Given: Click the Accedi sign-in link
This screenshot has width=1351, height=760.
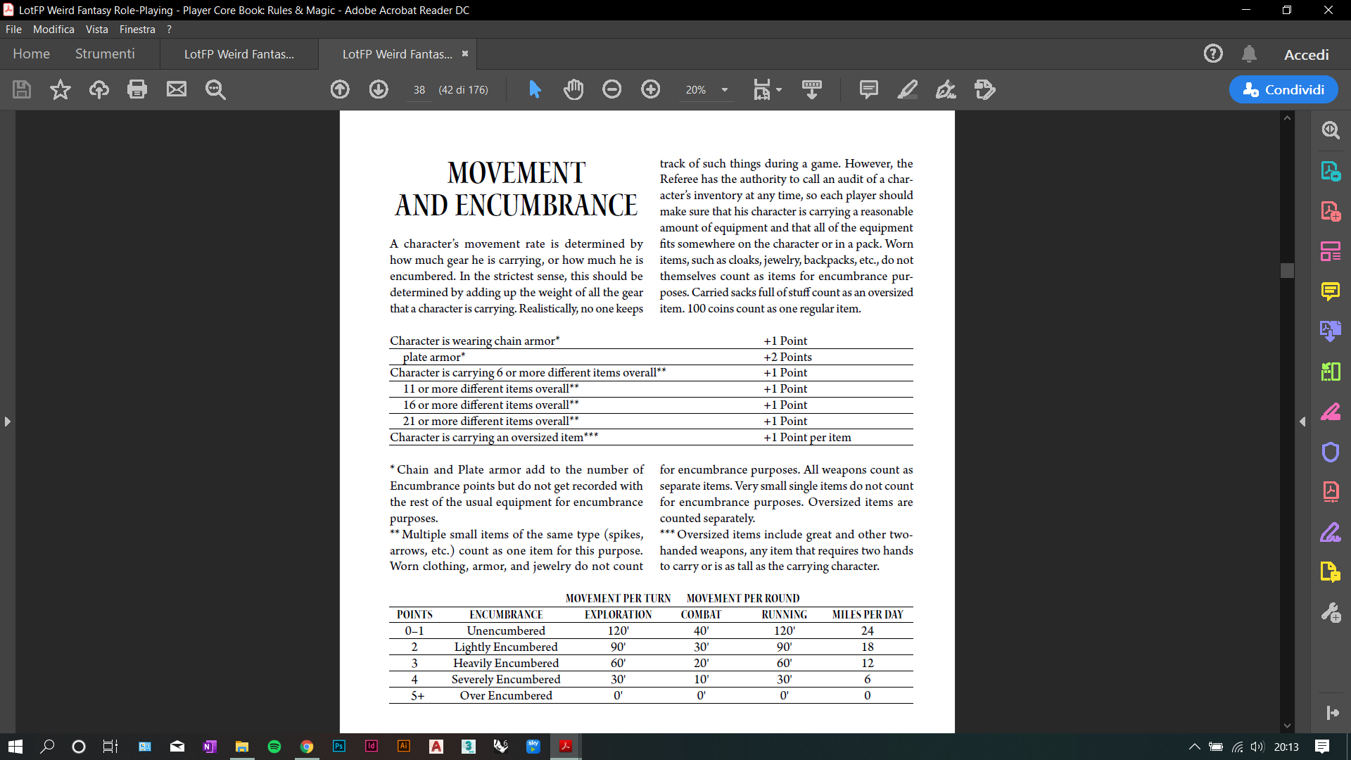Looking at the screenshot, I should click(1306, 55).
